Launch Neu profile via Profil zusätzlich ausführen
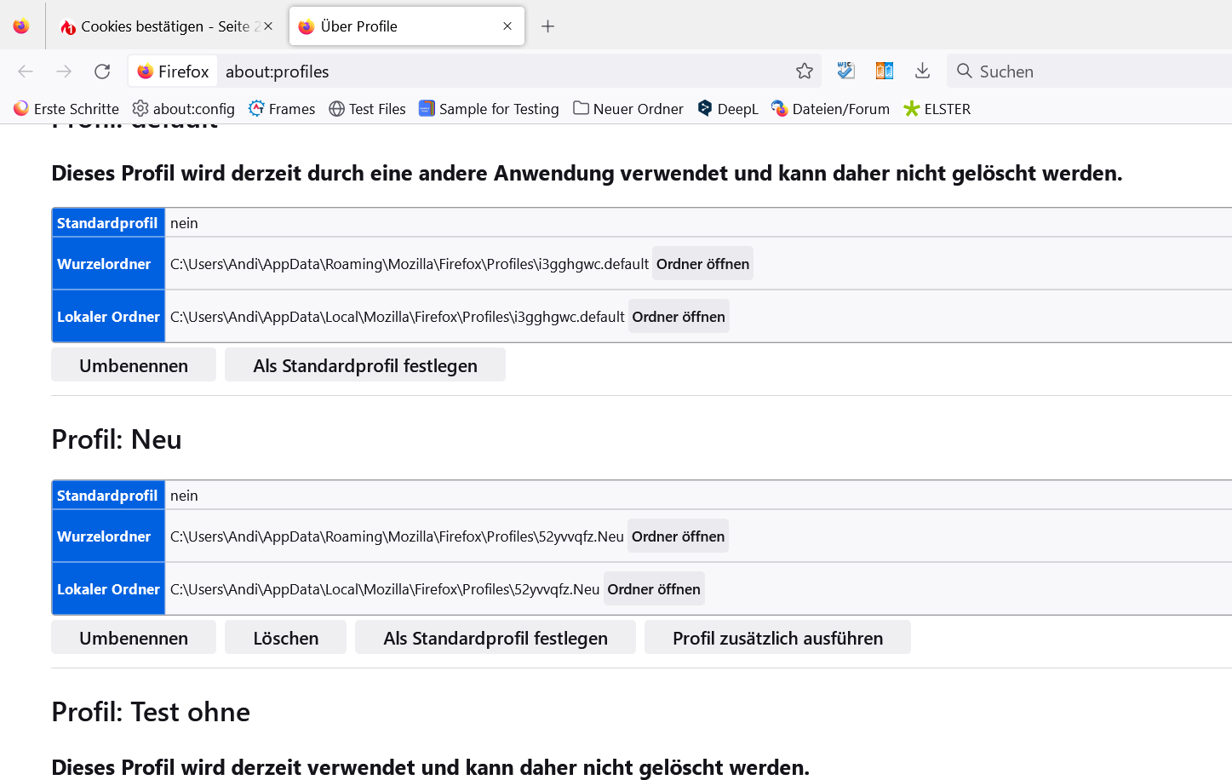Viewport: 1232px width, 780px height. pyautogui.click(x=777, y=638)
